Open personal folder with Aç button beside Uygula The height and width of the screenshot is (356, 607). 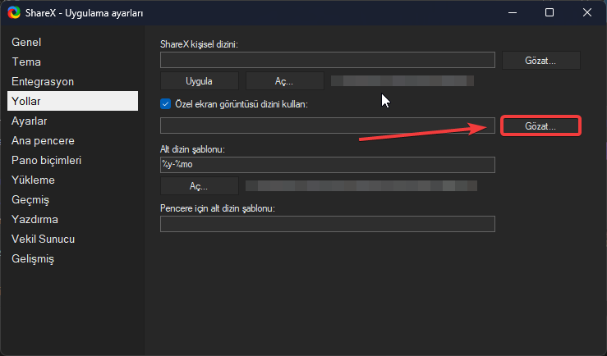click(x=284, y=81)
